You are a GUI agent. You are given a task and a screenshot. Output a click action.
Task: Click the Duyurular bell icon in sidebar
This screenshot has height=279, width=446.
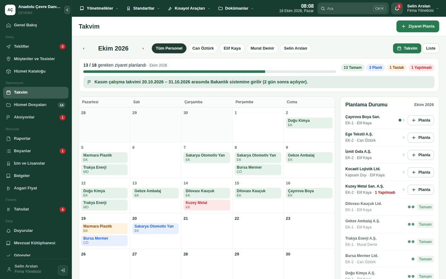[x=9, y=231]
